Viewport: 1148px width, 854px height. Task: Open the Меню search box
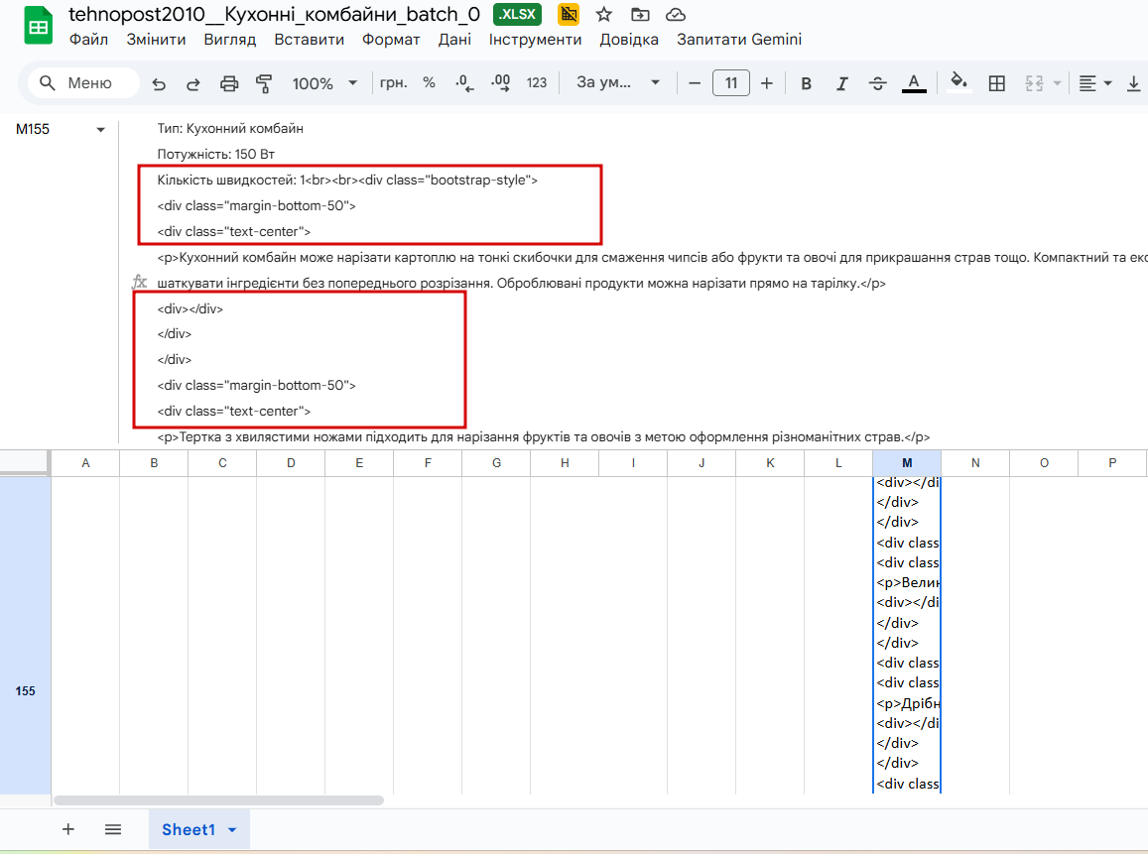click(x=83, y=82)
